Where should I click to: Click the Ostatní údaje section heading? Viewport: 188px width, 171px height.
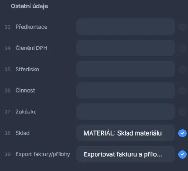29,6
